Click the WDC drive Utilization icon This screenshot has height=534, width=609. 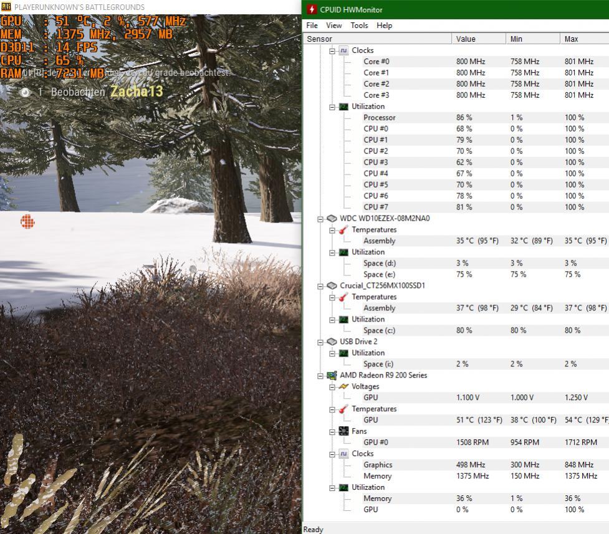343,252
